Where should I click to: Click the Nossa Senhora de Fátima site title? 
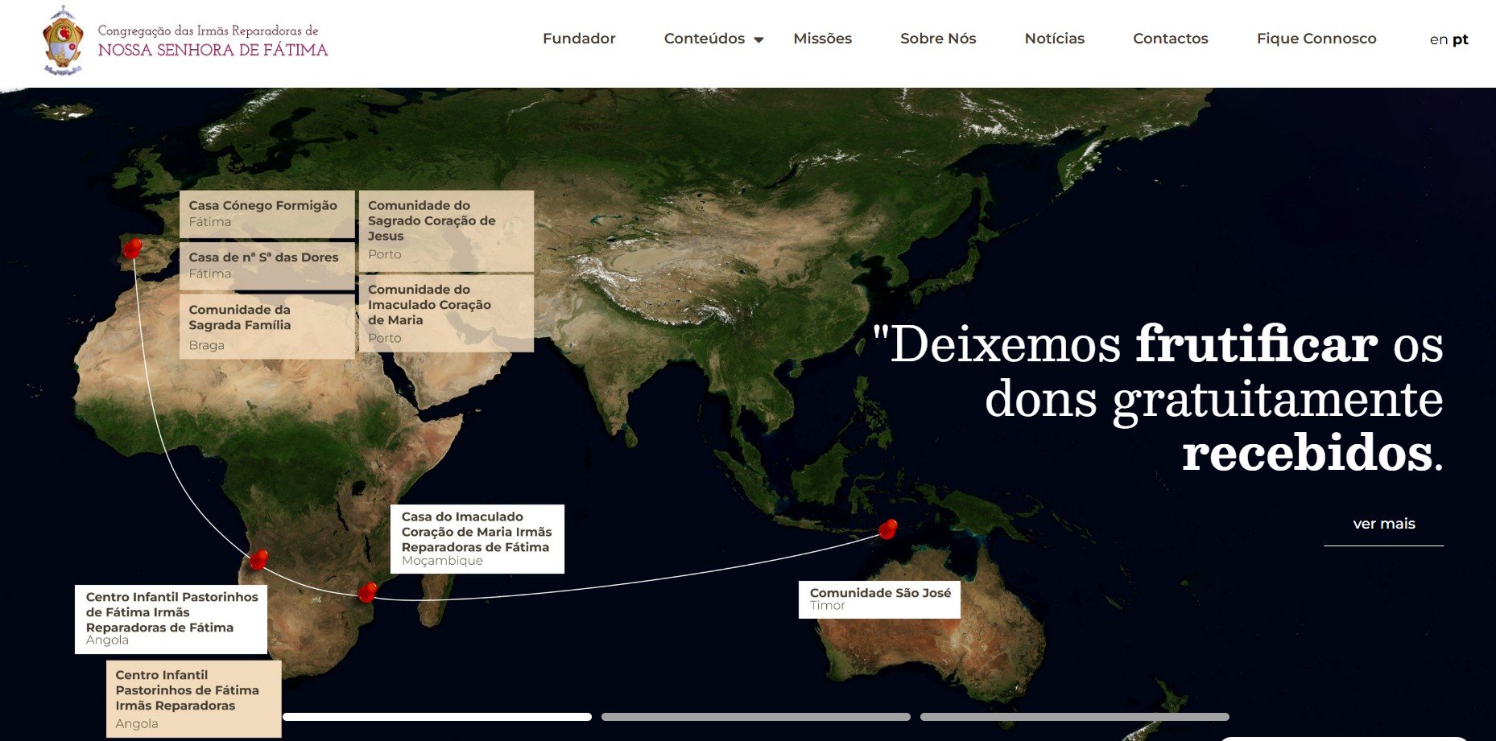213,50
